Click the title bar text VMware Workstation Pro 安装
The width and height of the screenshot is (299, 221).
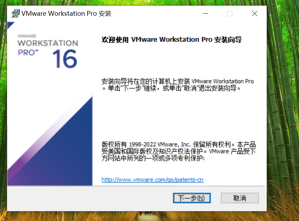click(x=66, y=14)
